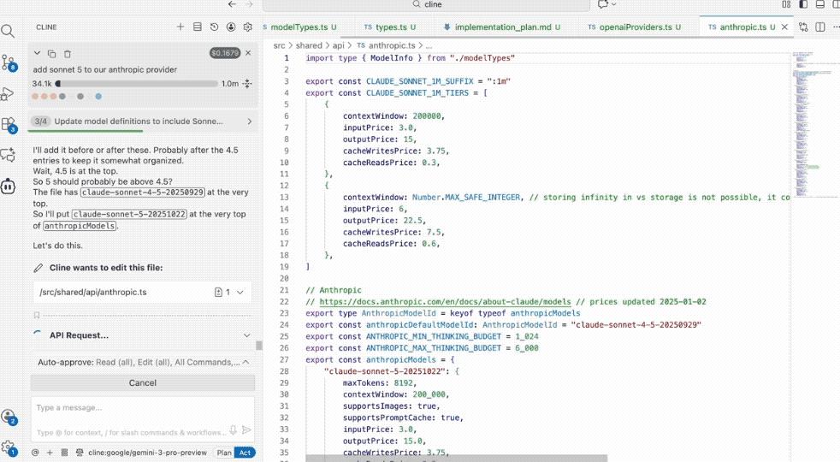Click the checkpoint bookmark icon above API Request
Viewport: 840px width, 462px height.
[x=37, y=315]
